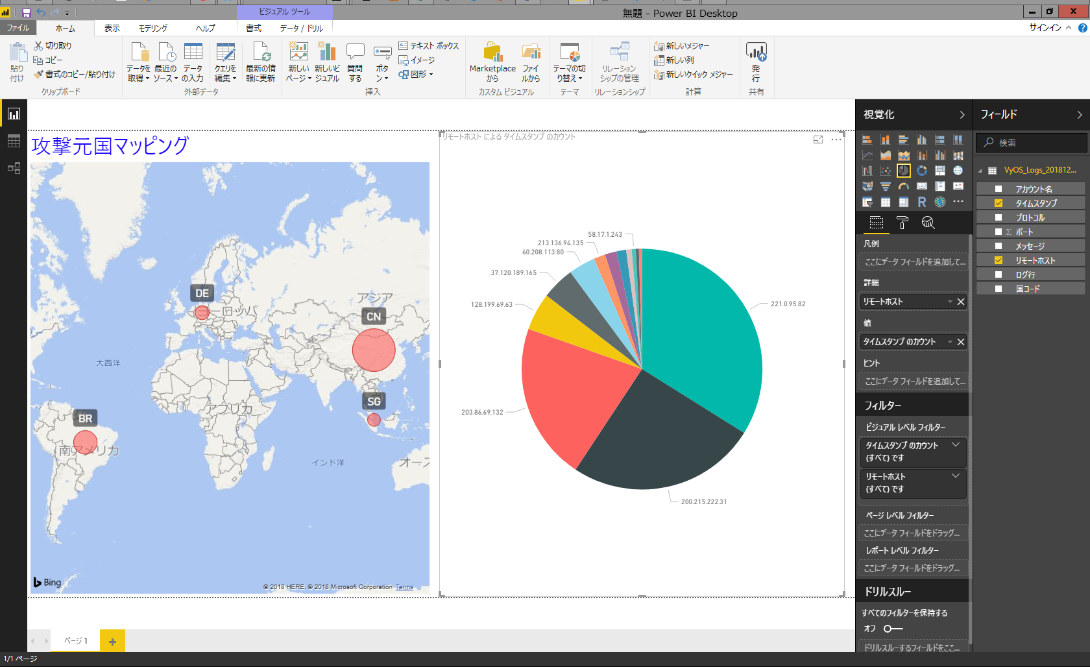Viewport: 1090px width, 667px height.
Task: Check the メッセージ field checkbox
Action: [999, 247]
